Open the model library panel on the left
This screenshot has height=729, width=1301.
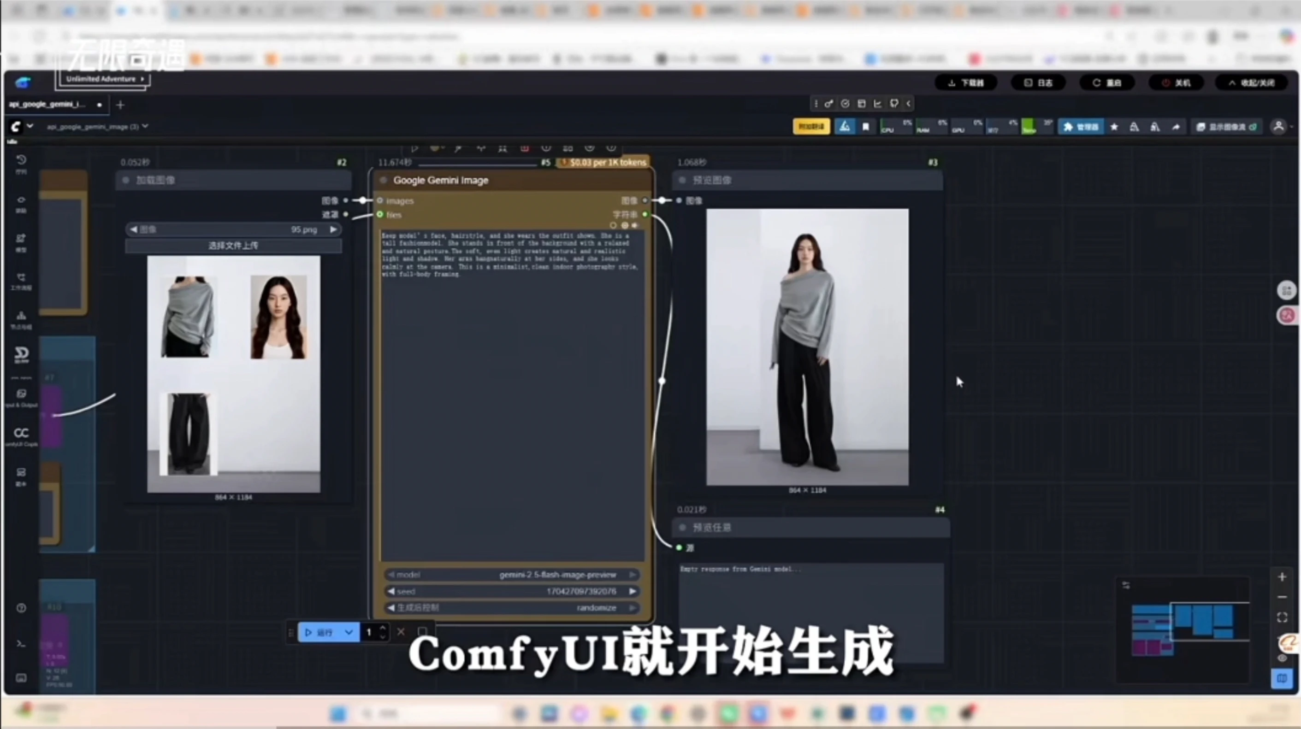(21, 238)
